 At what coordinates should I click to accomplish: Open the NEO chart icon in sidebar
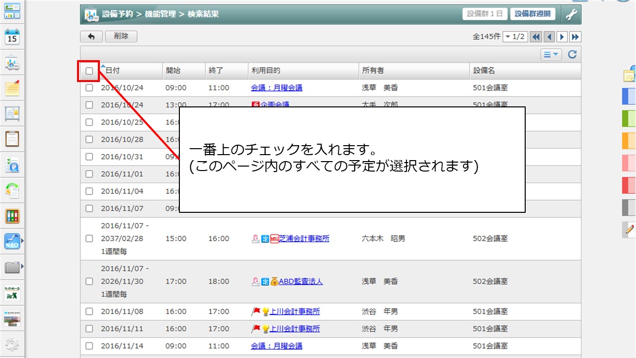(x=12, y=241)
